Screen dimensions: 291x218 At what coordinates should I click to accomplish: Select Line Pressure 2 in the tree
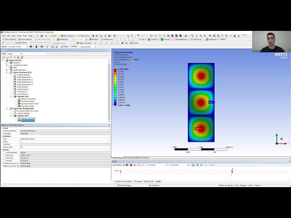click(22, 94)
